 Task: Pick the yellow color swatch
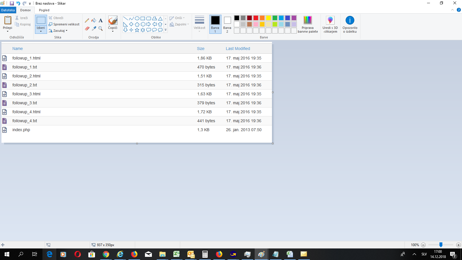pos(269,18)
